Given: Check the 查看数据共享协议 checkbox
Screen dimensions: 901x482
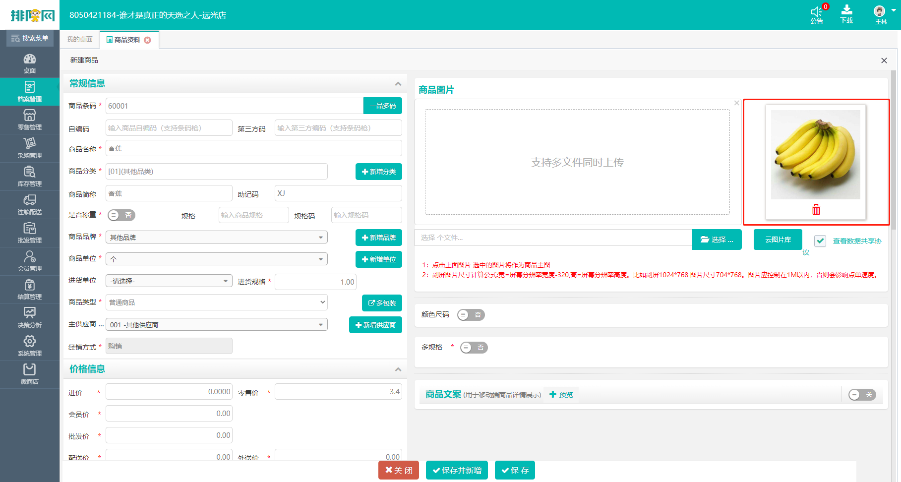Looking at the screenshot, I should click(820, 241).
